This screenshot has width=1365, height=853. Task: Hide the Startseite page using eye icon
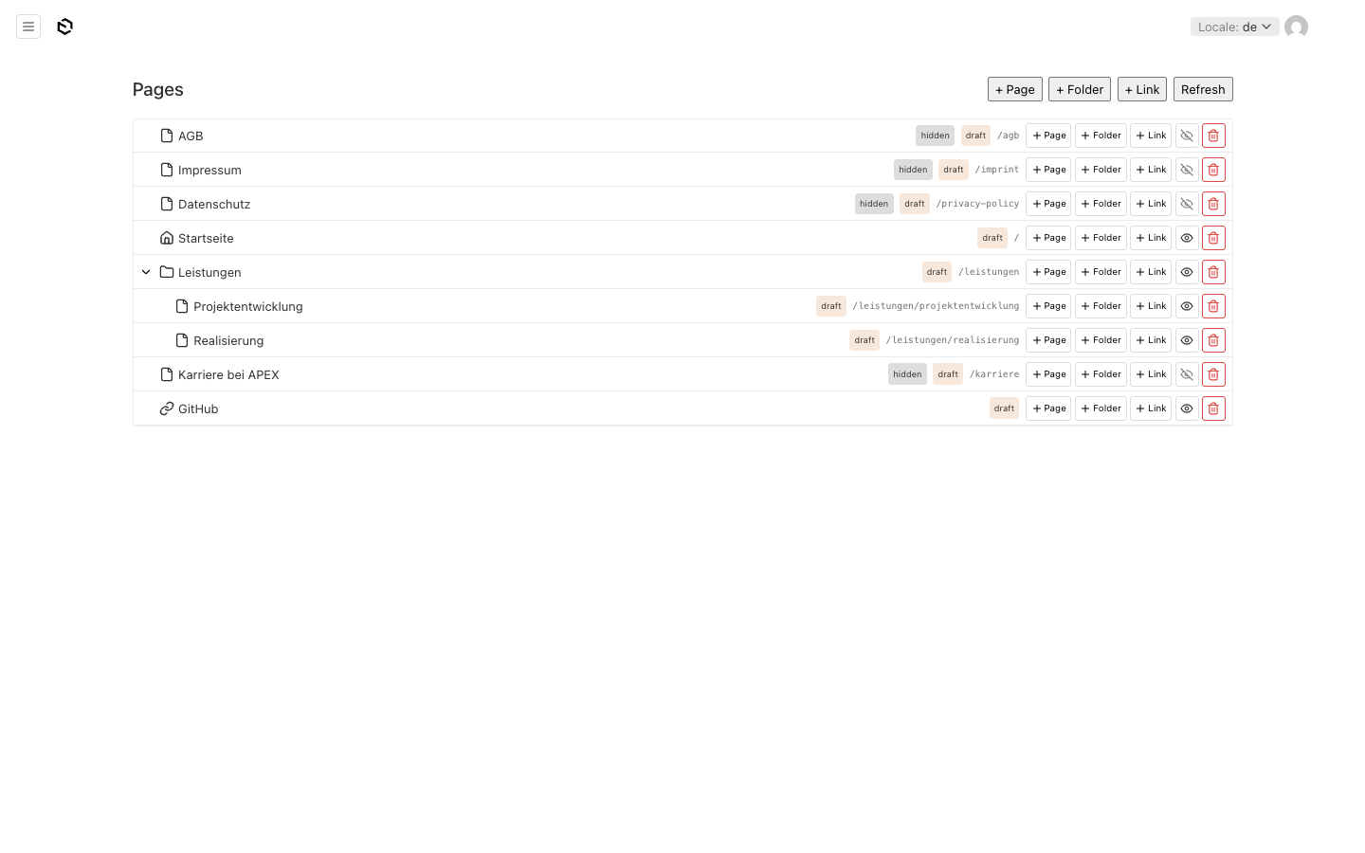click(1187, 238)
